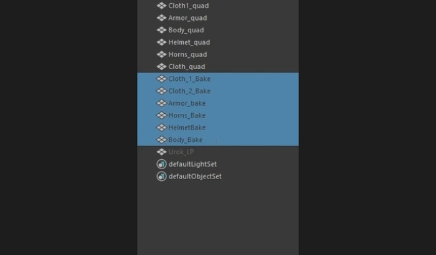Select the defaultObjectSet node
This screenshot has width=436, height=255.
(218, 177)
